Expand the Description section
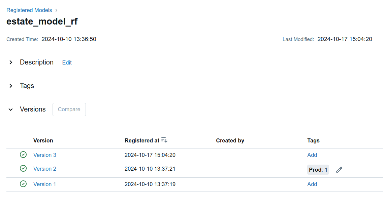Screen dimensions: 383x214 (11, 62)
